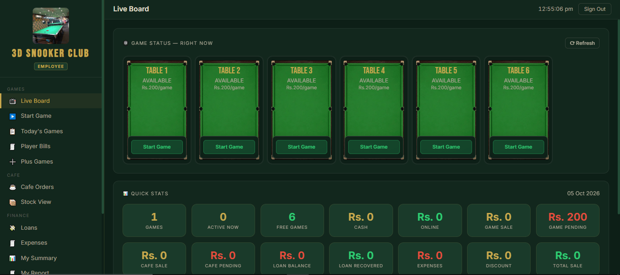Click the Active Now stat card

223,221
